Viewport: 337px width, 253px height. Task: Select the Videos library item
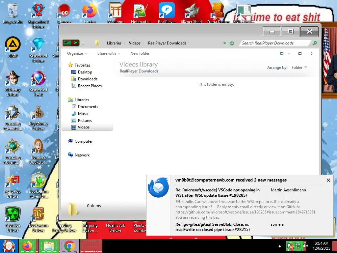click(87, 127)
